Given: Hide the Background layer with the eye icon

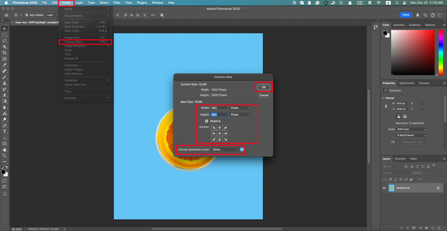Looking at the screenshot, I should (384, 188).
